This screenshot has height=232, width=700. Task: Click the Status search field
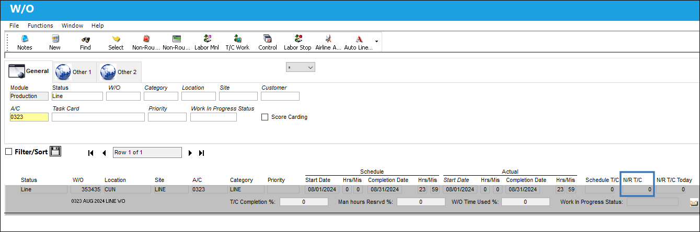tap(77, 96)
